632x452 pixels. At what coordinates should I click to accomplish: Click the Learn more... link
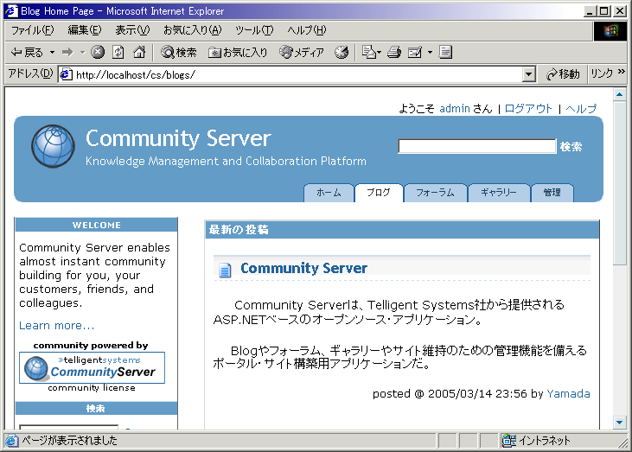[56, 325]
